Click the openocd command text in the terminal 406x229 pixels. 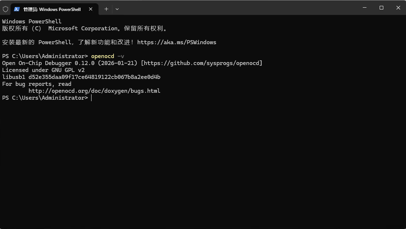click(x=103, y=56)
